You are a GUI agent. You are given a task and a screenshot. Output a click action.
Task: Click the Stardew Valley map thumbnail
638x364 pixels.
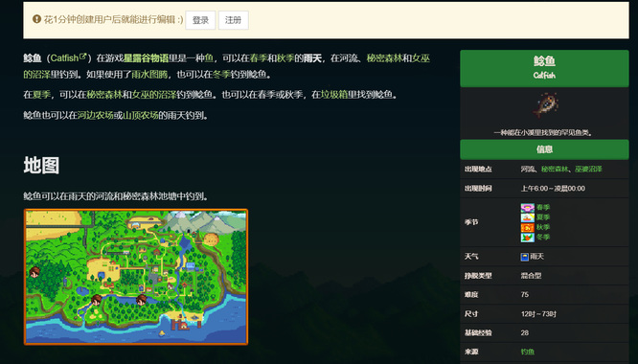[136, 277]
